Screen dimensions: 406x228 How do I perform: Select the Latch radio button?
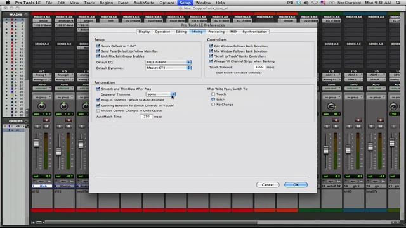(213, 99)
